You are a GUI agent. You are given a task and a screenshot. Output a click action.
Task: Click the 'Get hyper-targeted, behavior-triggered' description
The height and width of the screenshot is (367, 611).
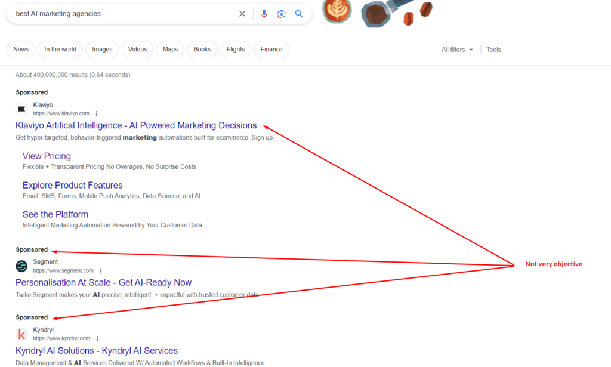[144, 137]
